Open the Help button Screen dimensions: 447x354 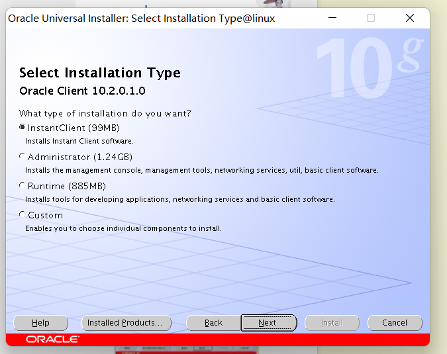(x=41, y=323)
